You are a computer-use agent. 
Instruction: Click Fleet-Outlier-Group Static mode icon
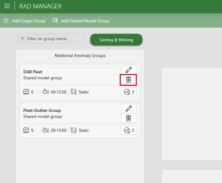(74, 130)
